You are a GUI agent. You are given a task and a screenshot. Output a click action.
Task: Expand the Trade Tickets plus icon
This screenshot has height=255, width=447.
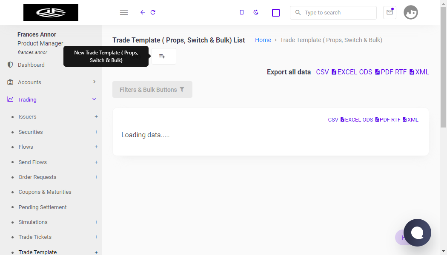coord(96,237)
